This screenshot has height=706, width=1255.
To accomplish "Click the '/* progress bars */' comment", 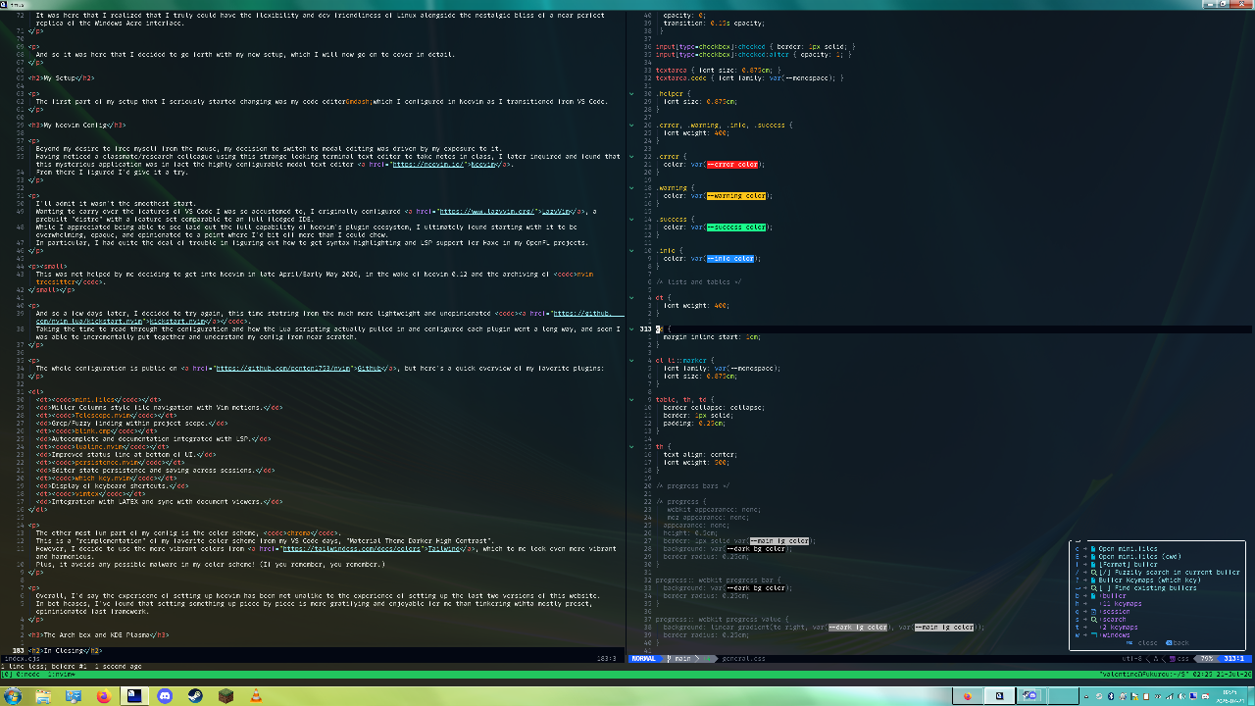I will click(x=692, y=486).
